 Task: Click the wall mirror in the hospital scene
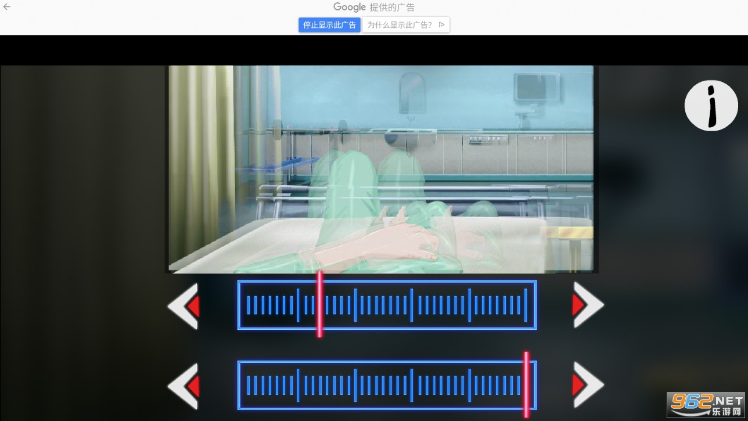[x=412, y=92]
